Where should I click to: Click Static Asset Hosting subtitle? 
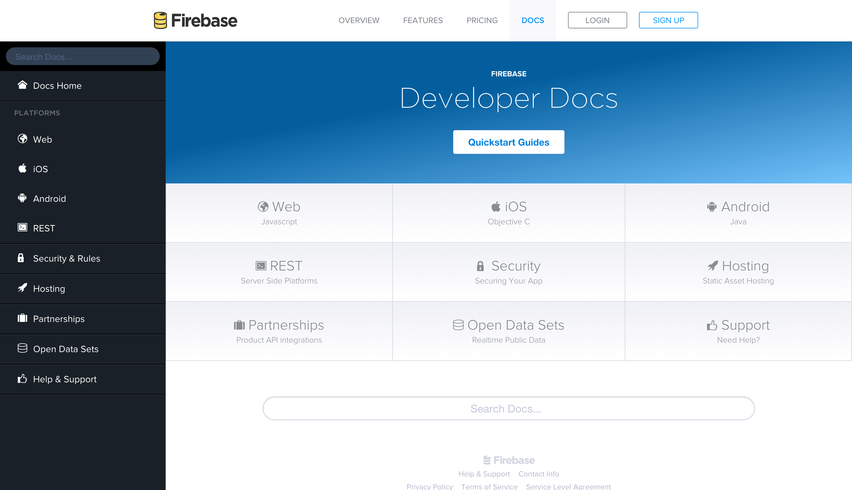point(738,281)
